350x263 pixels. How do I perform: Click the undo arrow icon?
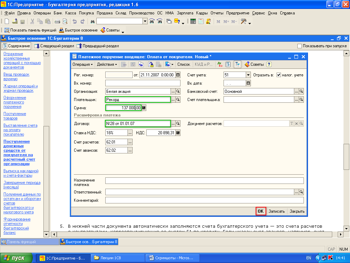click(x=75, y=22)
